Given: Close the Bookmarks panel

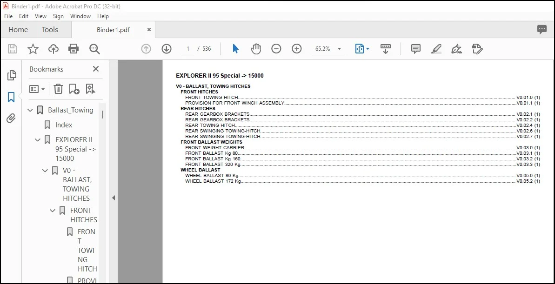Looking at the screenshot, I should 95,69.
